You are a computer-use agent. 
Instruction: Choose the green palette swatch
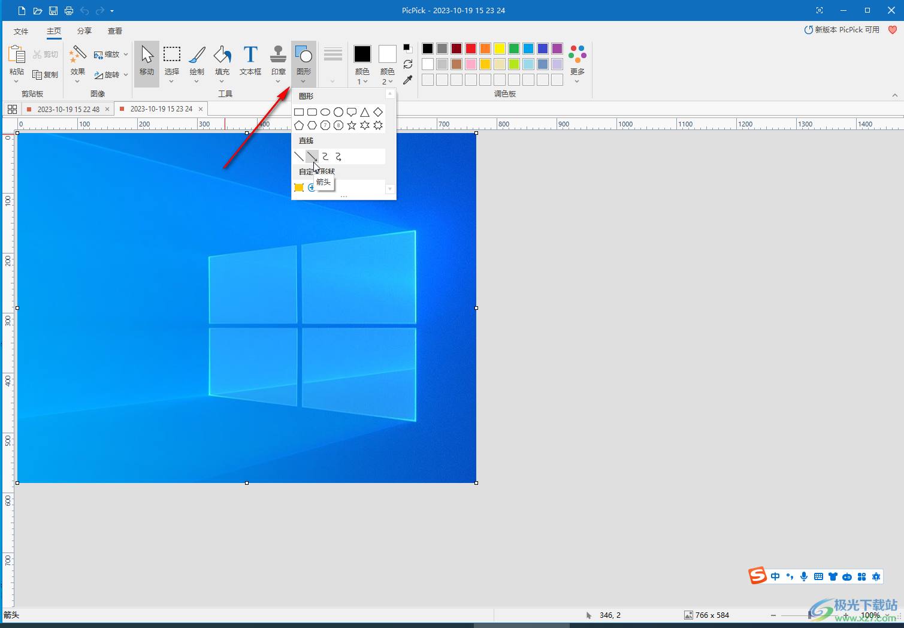(x=514, y=49)
